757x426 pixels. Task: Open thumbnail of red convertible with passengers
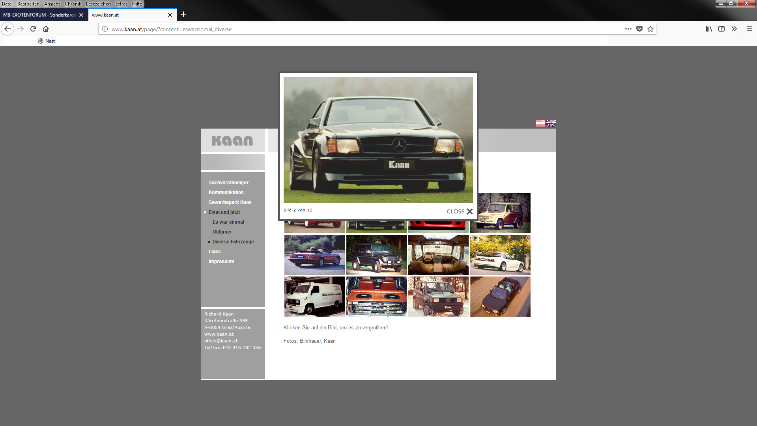(x=314, y=255)
